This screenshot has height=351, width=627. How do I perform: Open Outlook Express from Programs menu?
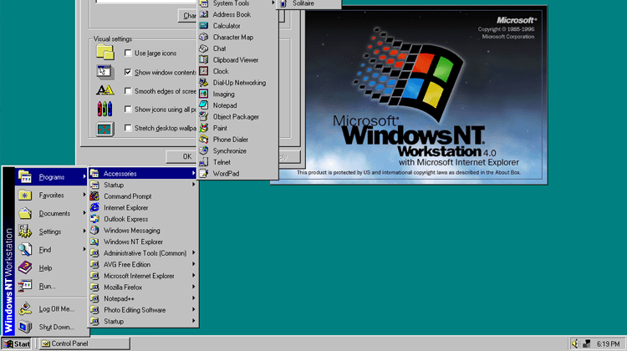point(143,219)
